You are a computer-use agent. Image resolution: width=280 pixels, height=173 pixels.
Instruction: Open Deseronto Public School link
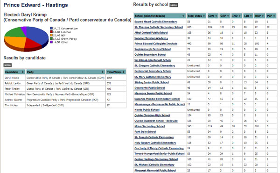tap(150, 88)
